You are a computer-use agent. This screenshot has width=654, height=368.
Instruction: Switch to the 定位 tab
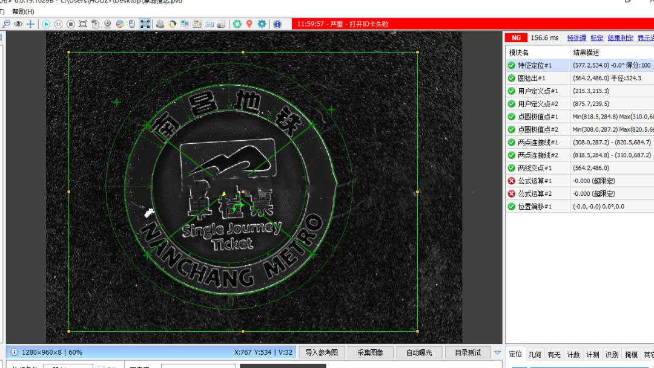(515, 354)
